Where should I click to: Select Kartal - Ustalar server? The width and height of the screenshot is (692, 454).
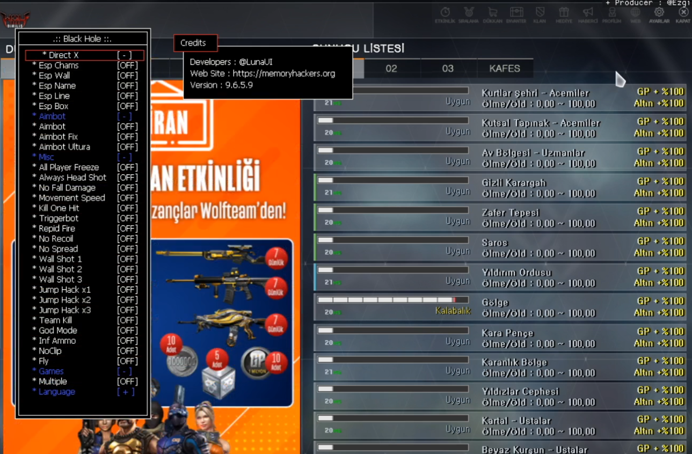click(x=500, y=426)
